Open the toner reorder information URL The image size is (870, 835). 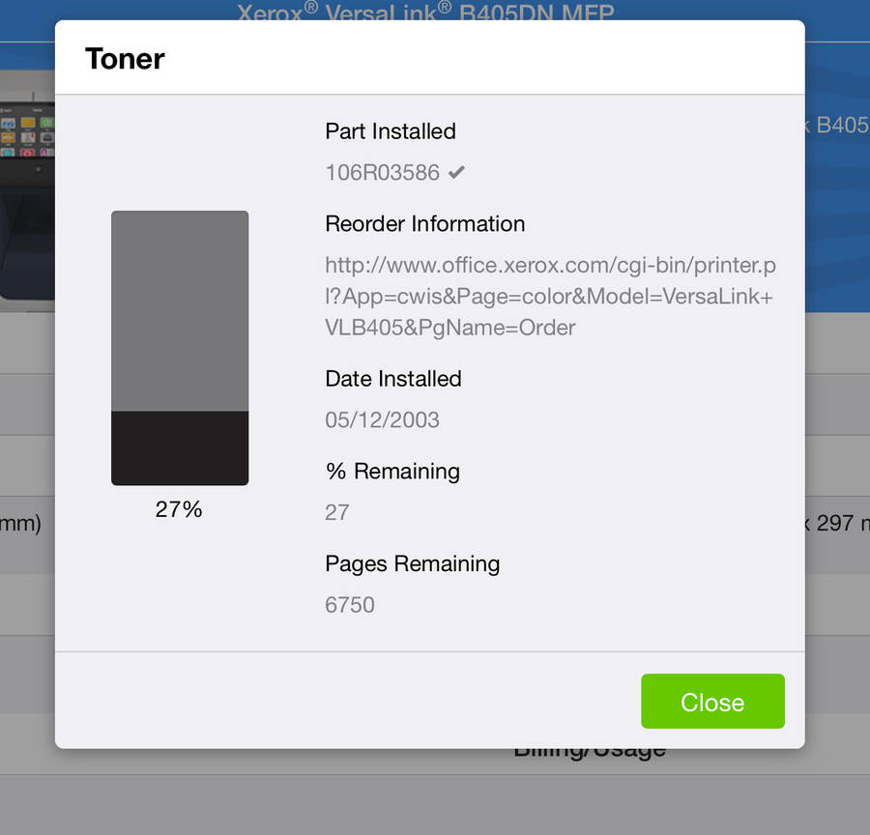[550, 297]
